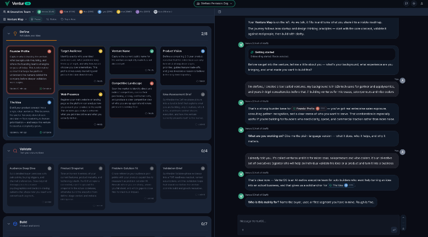Click The Idea link chip in chat
Viewport: 428px width, 237px height.
coord(341,185)
